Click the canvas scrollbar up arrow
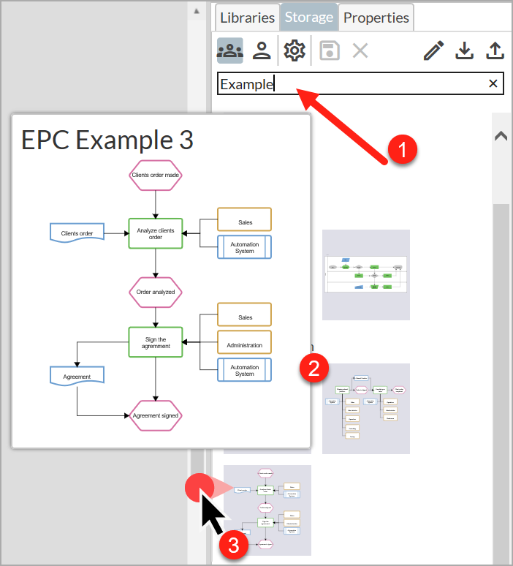The width and height of the screenshot is (513, 566). [x=196, y=11]
